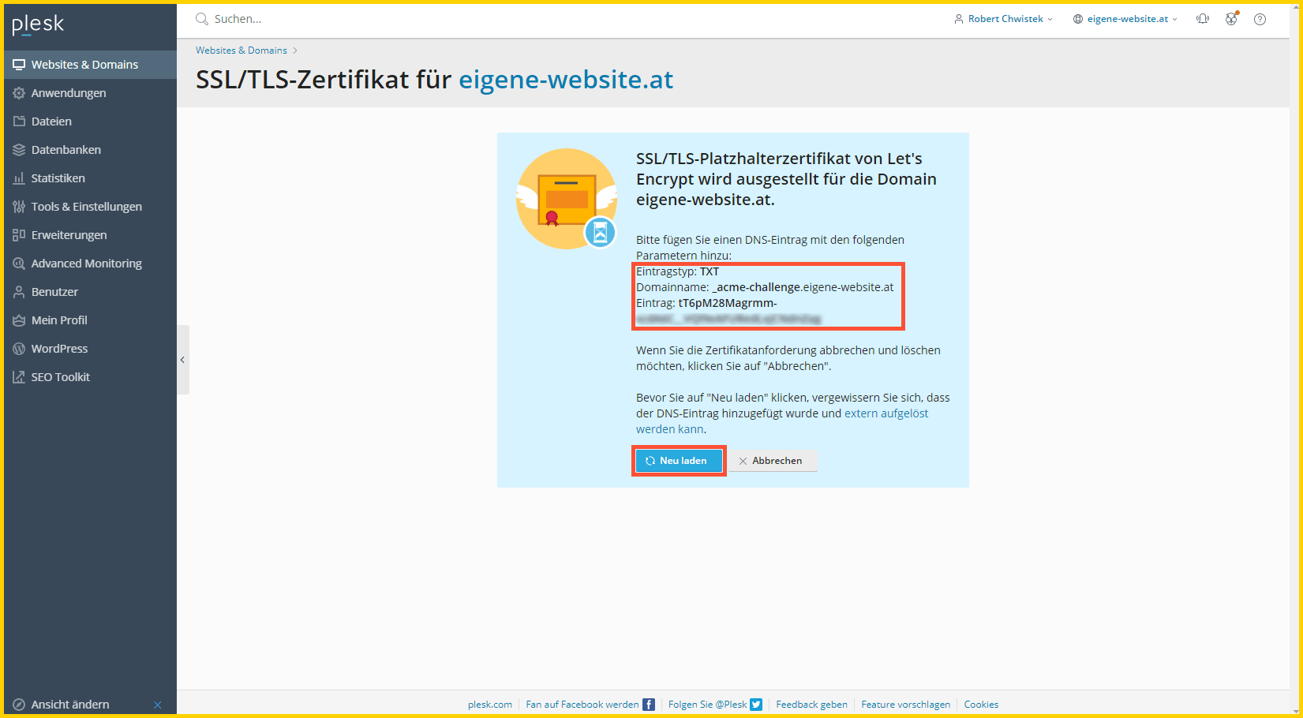Click the Benutzer person icon
This screenshot has height=718, width=1303.
(19, 292)
